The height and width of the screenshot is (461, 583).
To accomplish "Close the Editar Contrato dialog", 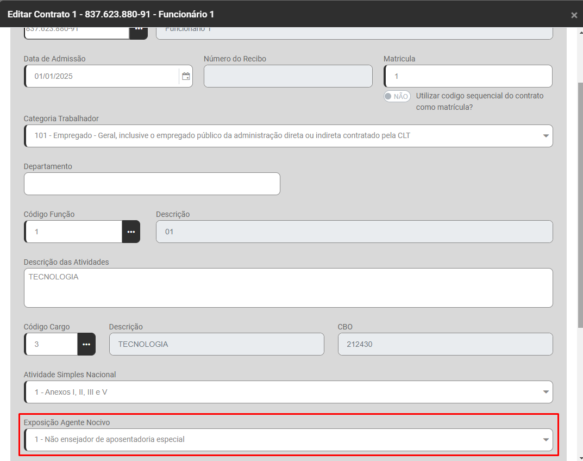I will pos(574,15).
